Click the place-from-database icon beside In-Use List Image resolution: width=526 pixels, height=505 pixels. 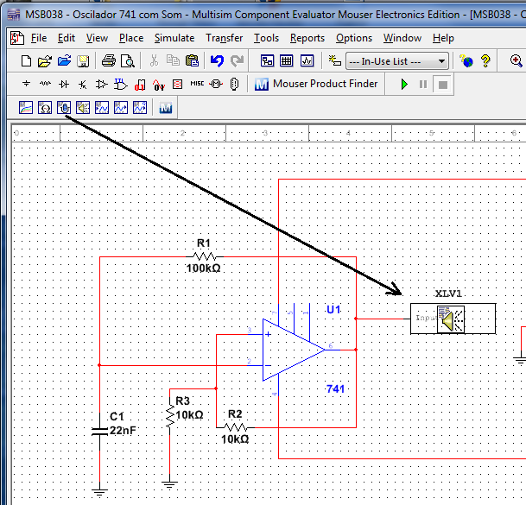(334, 61)
